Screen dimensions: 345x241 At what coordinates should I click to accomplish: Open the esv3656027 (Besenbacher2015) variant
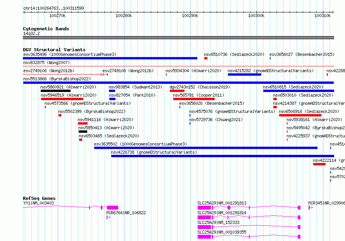click(302, 54)
